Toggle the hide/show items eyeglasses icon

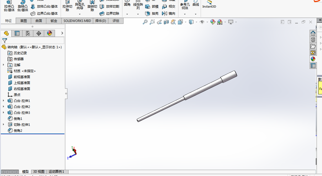pos(203,22)
